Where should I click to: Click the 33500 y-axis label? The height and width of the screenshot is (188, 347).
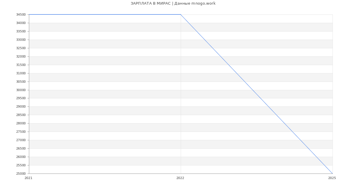(21, 31)
